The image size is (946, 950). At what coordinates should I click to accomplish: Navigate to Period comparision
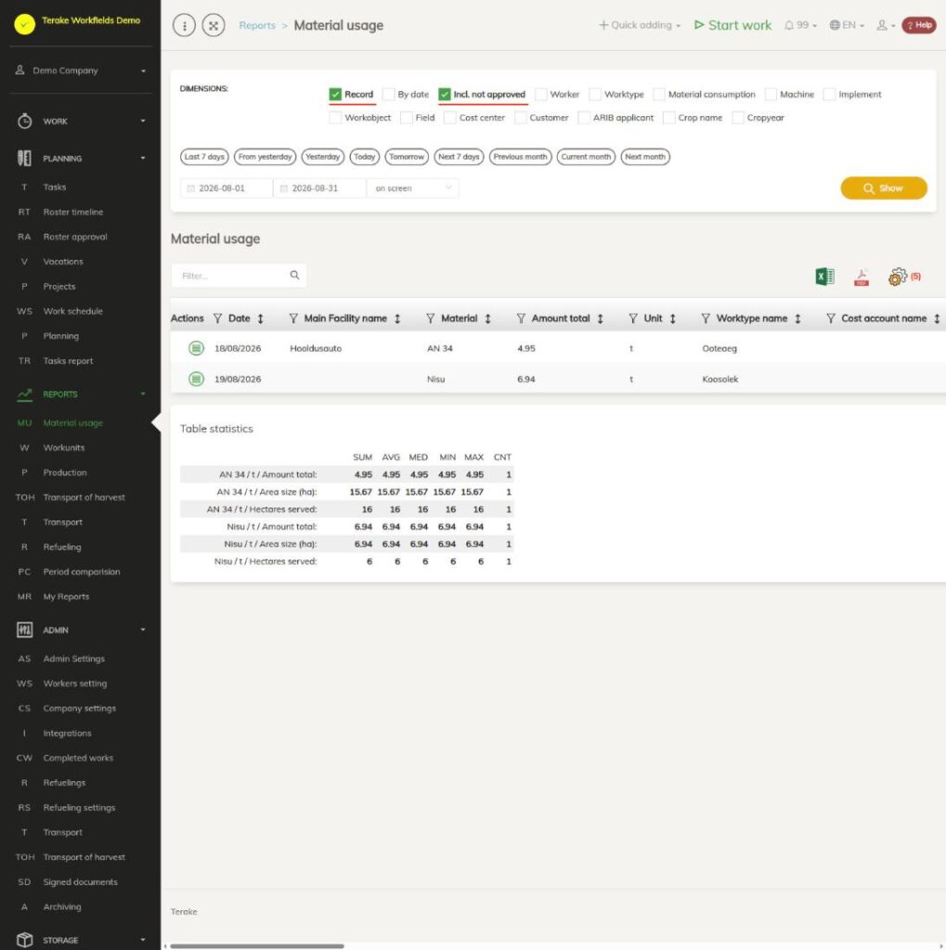coord(82,571)
